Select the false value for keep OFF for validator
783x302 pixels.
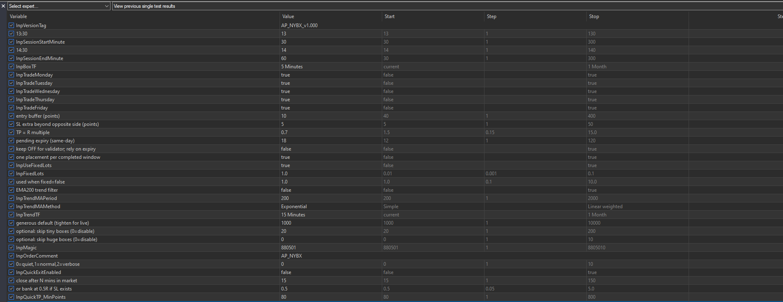pos(331,149)
